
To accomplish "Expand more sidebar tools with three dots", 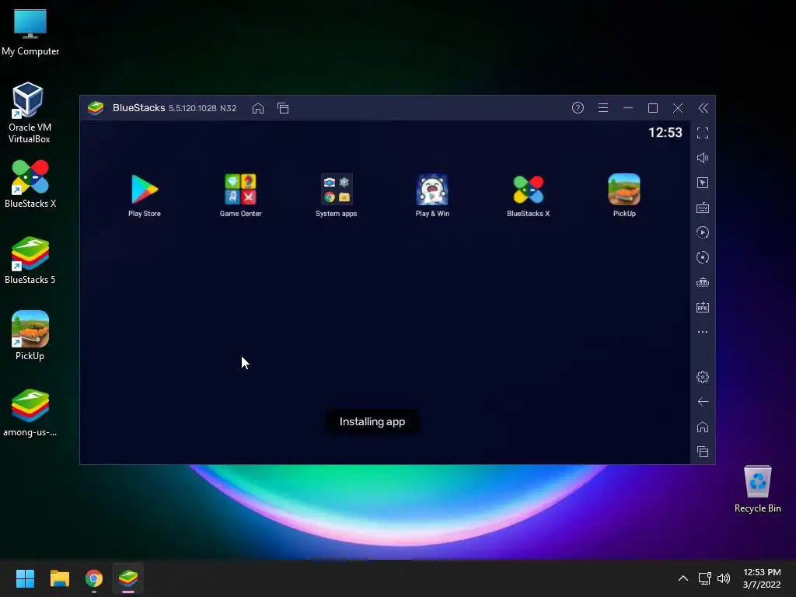I will coord(703,332).
